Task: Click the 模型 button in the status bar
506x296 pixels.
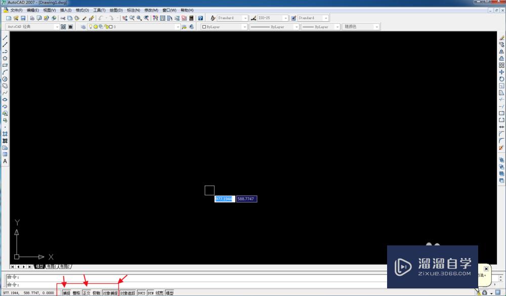Action: click(169, 292)
